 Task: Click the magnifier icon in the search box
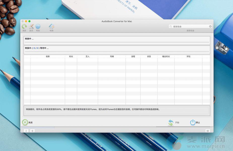tap(171, 26)
